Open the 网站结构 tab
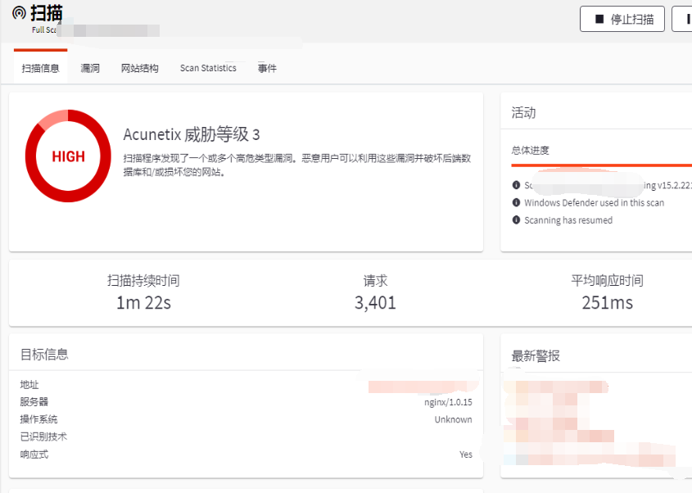This screenshot has height=493, width=692. point(139,68)
